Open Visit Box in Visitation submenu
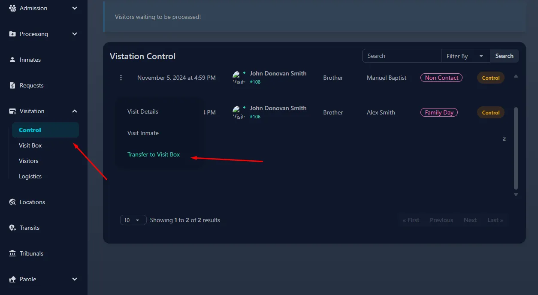 point(30,145)
